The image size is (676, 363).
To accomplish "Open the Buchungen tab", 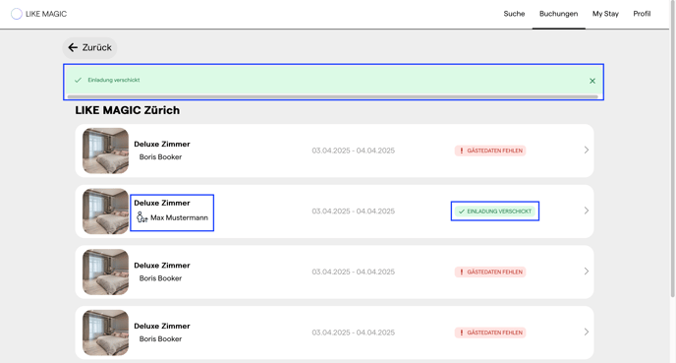I will [558, 14].
